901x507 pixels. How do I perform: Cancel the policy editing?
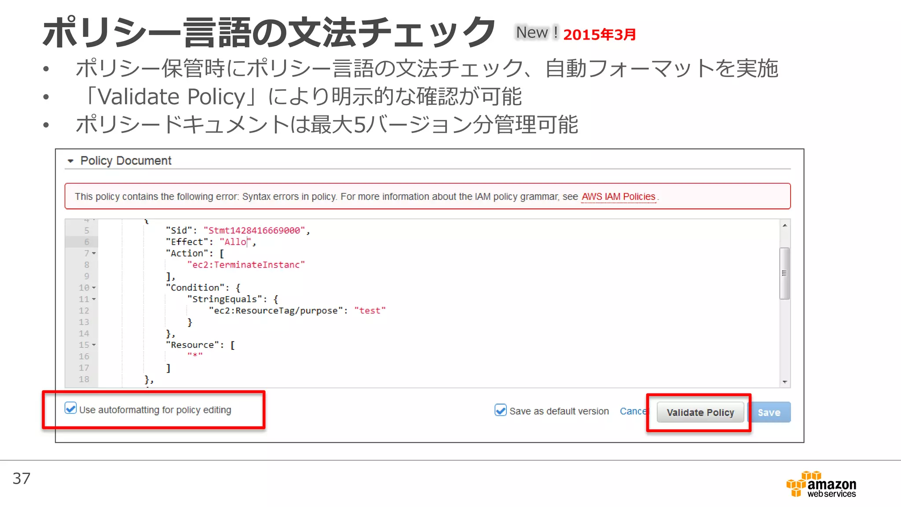pyautogui.click(x=633, y=411)
